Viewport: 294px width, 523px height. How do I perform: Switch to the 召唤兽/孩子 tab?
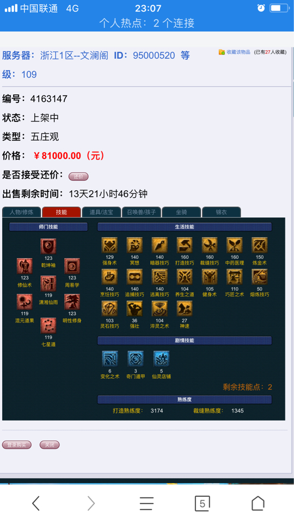point(142,212)
